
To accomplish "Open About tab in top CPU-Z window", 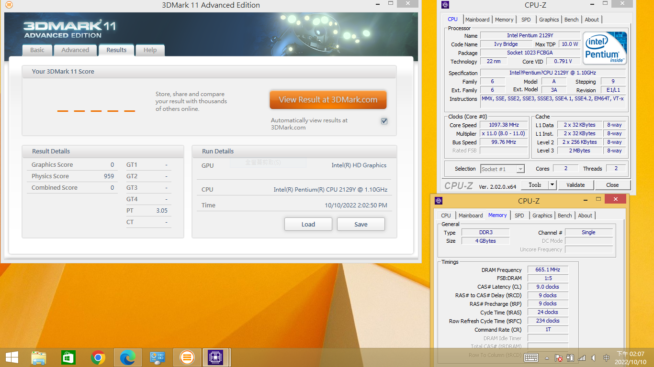I will pos(592,20).
